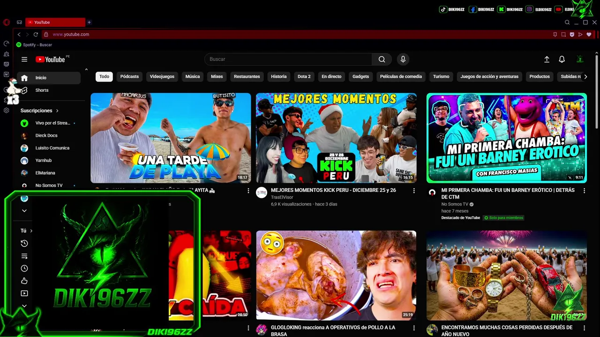Viewport: 600px width, 337px height.
Task: Open Shorts in the sidebar
Action: click(x=49, y=90)
